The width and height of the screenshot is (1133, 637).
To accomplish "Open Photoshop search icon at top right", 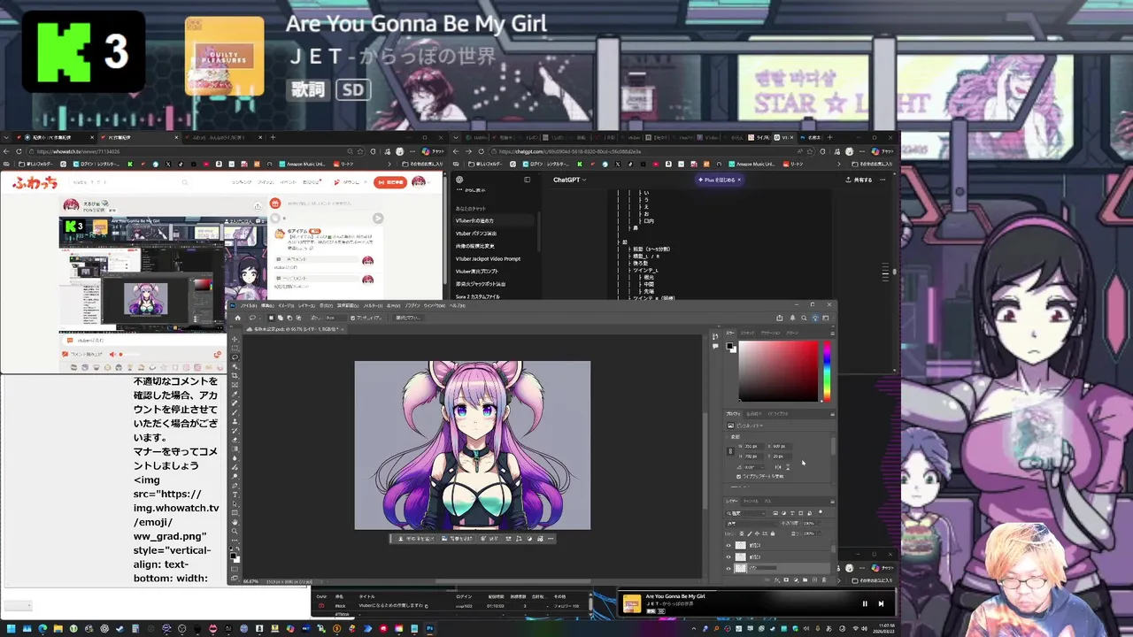I will tap(804, 318).
